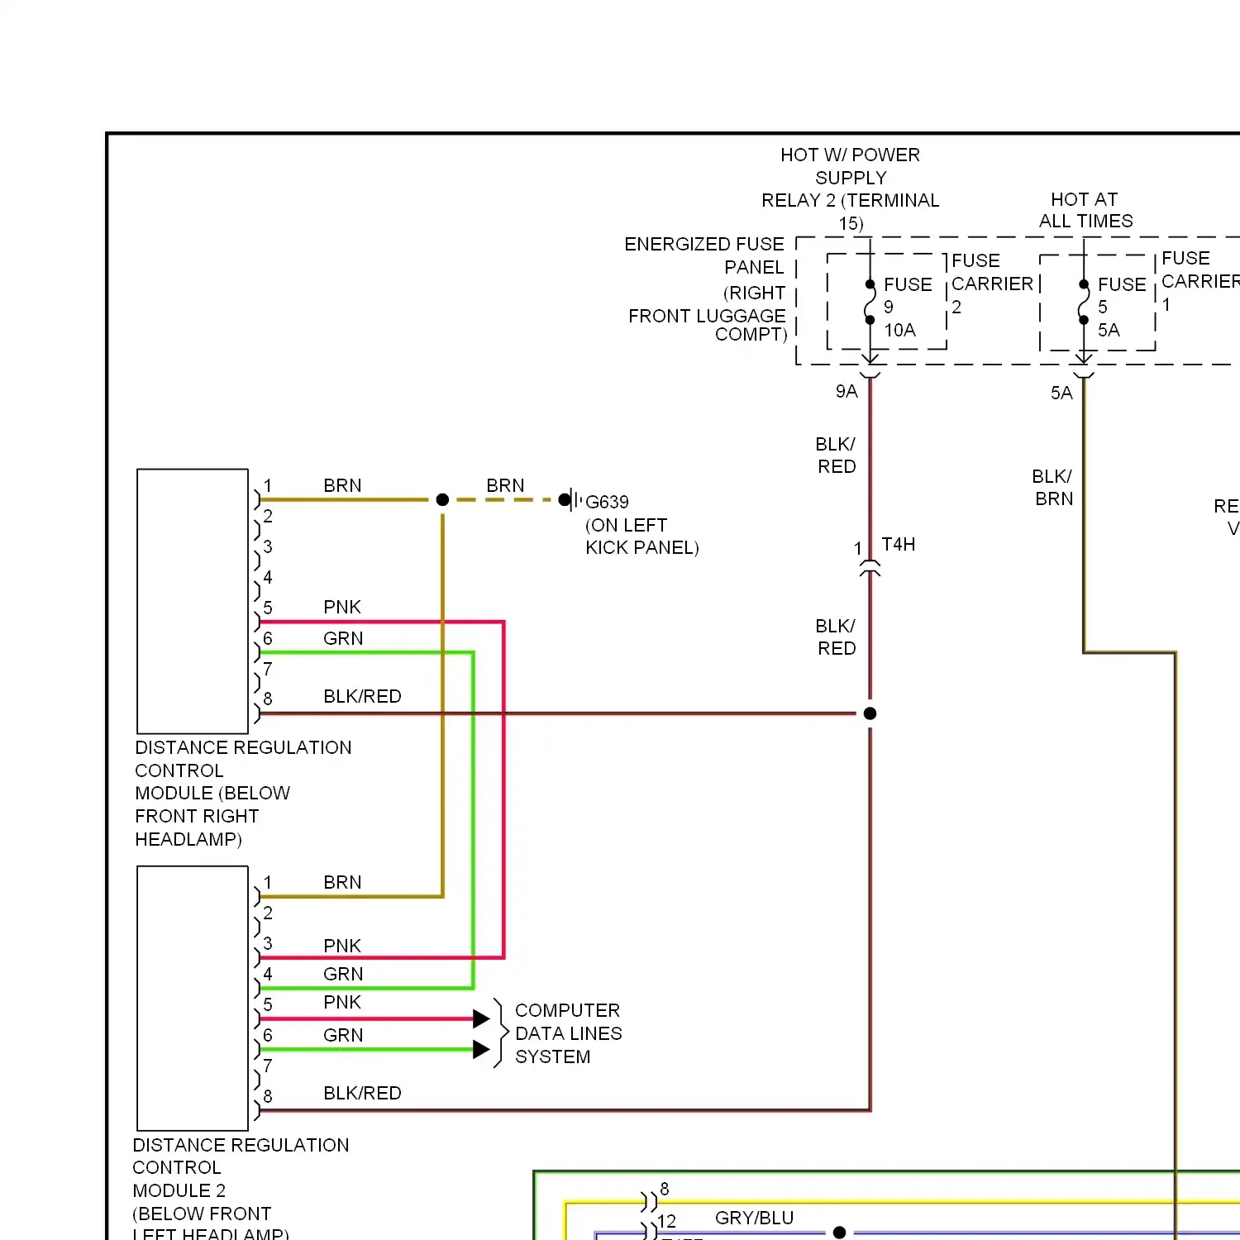Click the Distance Regulation Control Module 2 box
This screenshot has height=1240, width=1240.
(x=193, y=998)
